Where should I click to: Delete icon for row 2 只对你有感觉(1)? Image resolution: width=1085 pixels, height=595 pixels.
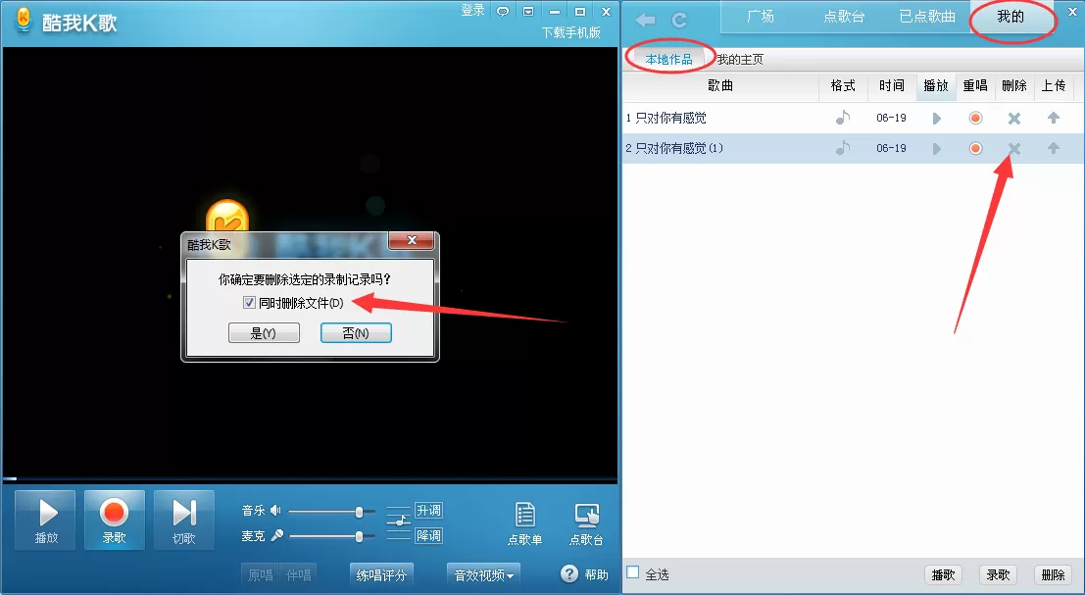pos(1014,148)
